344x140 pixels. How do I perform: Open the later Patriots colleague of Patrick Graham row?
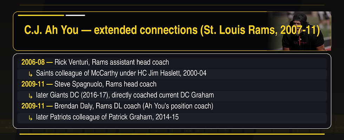(172, 118)
